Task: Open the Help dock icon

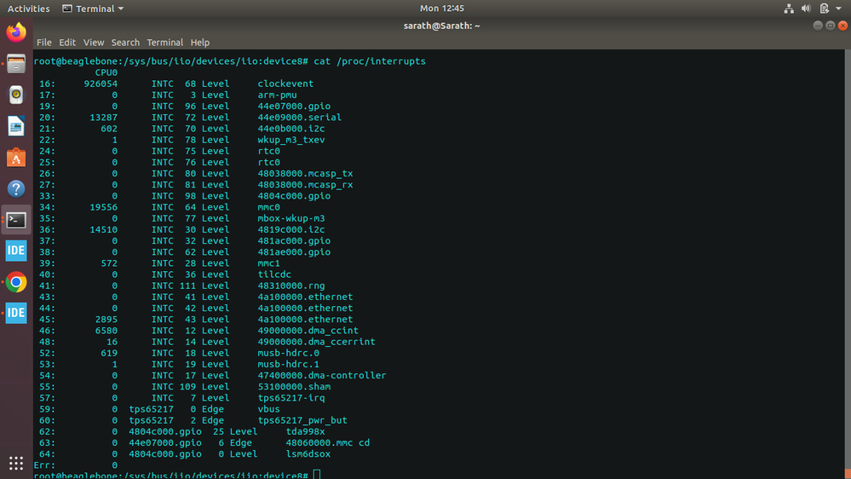Action: click(x=15, y=188)
